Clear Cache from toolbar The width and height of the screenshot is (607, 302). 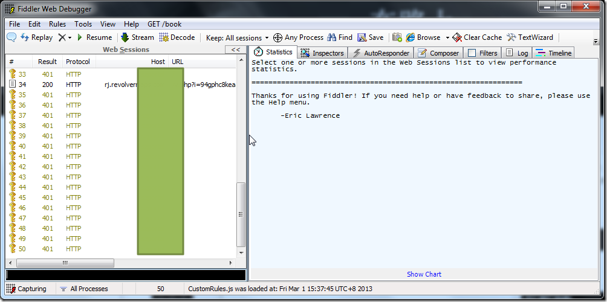click(477, 37)
